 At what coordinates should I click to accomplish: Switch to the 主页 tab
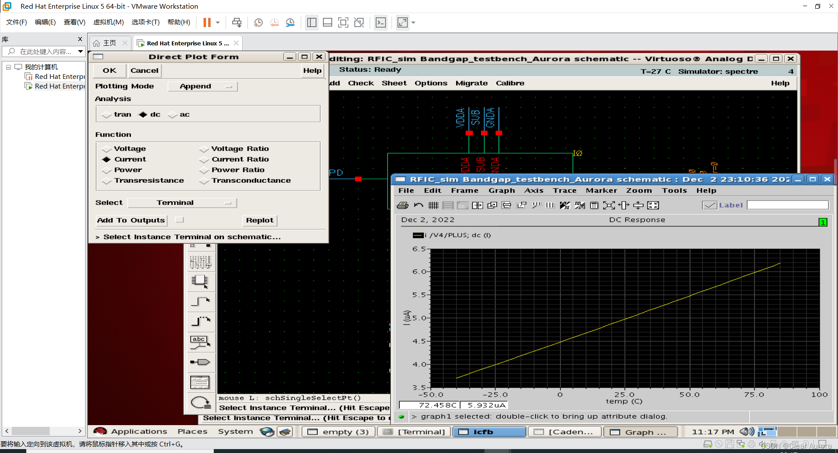pos(110,43)
